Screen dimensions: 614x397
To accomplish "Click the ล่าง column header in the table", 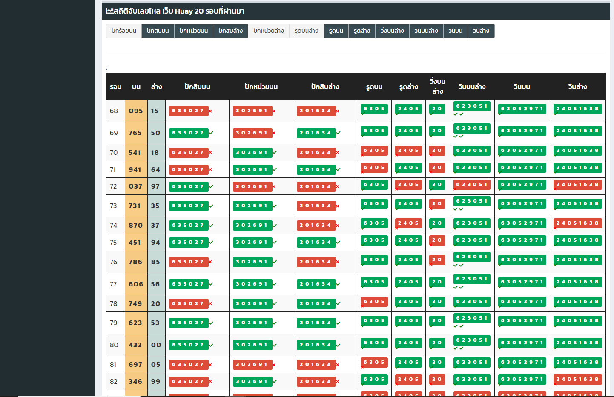I will [x=157, y=86].
